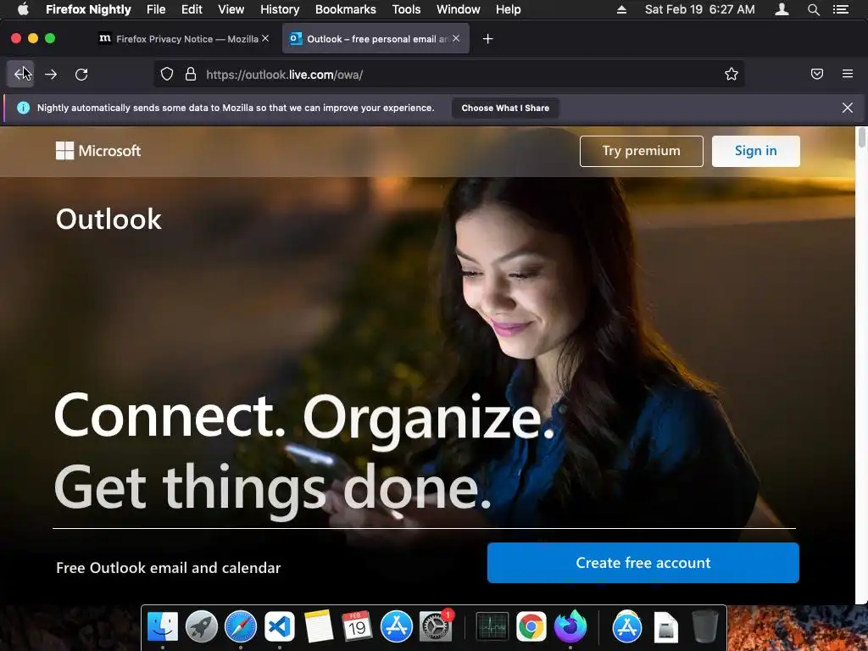This screenshot has height=651, width=868.
Task: Open Spotlight search in menu bar
Action: (x=813, y=9)
